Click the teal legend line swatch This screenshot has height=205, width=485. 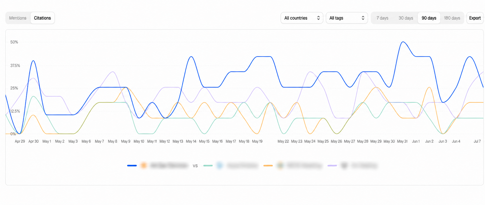click(208, 166)
